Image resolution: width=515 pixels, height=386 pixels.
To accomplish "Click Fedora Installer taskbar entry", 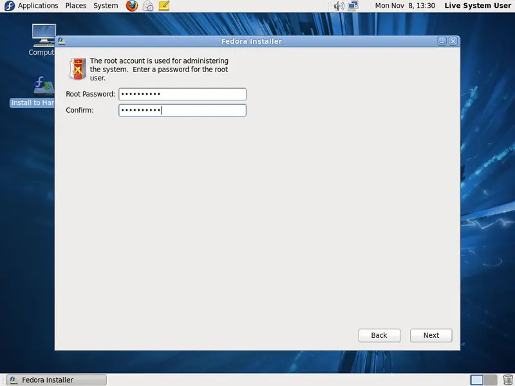I will 56,380.
